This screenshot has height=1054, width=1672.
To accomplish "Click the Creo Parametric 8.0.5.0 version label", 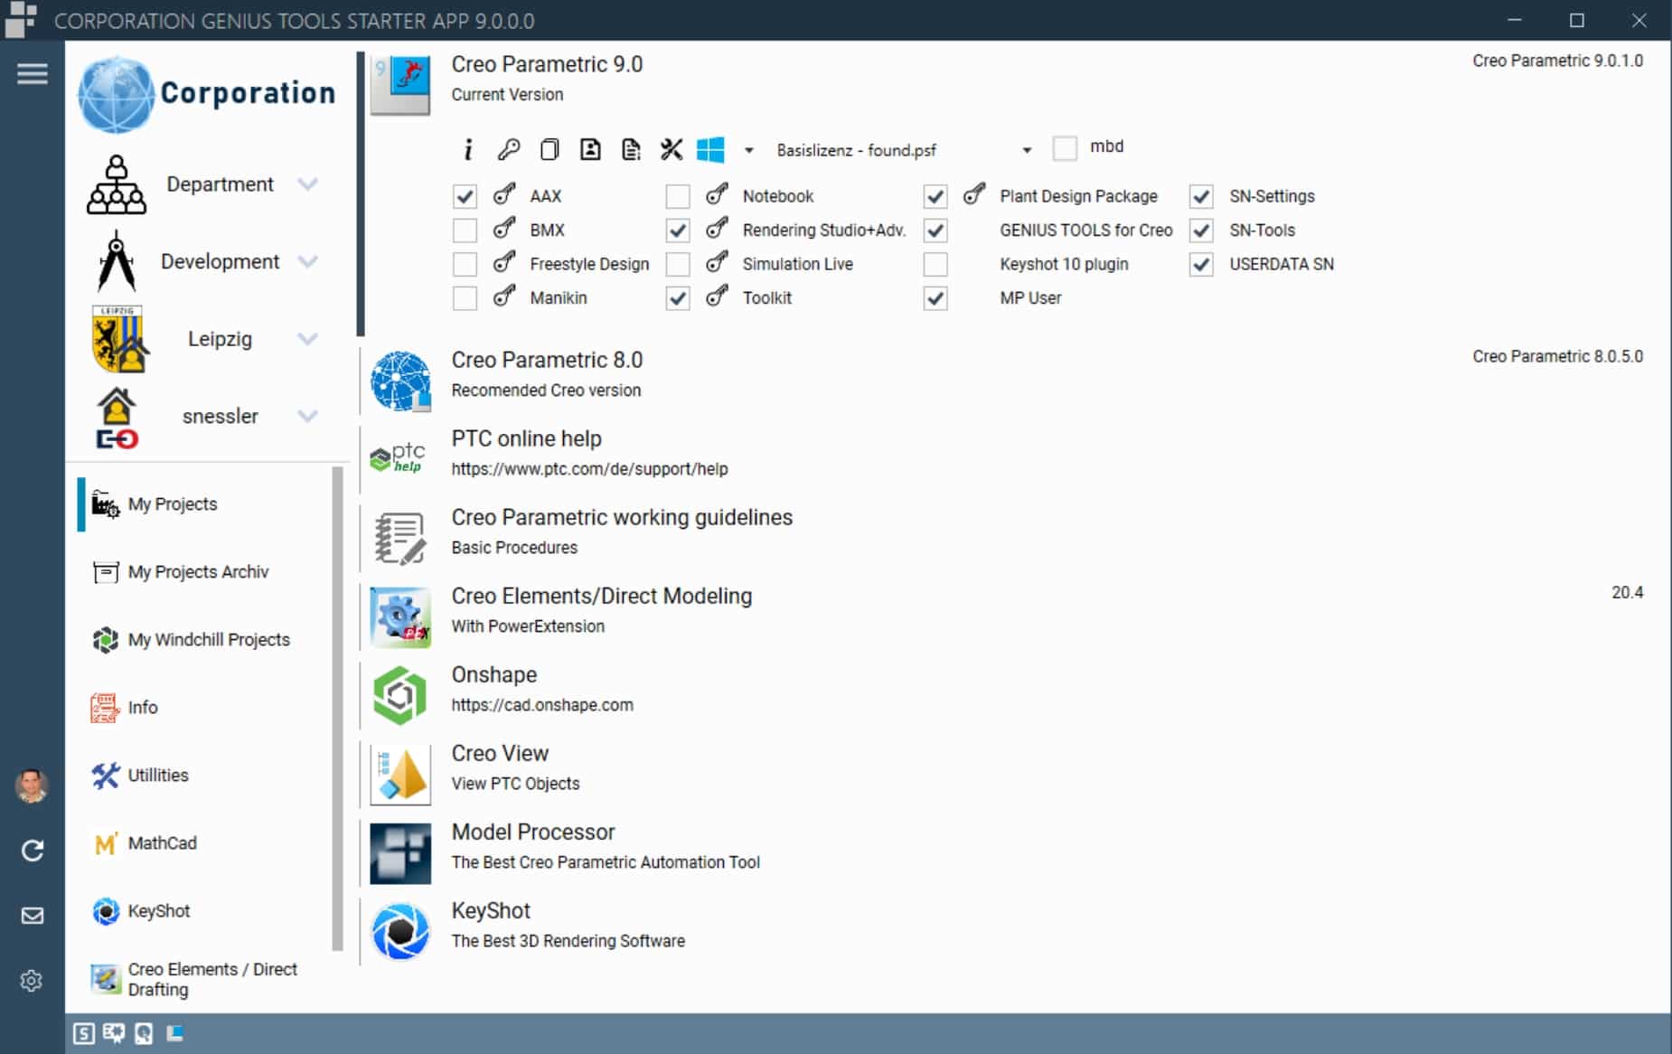I will coord(1557,356).
